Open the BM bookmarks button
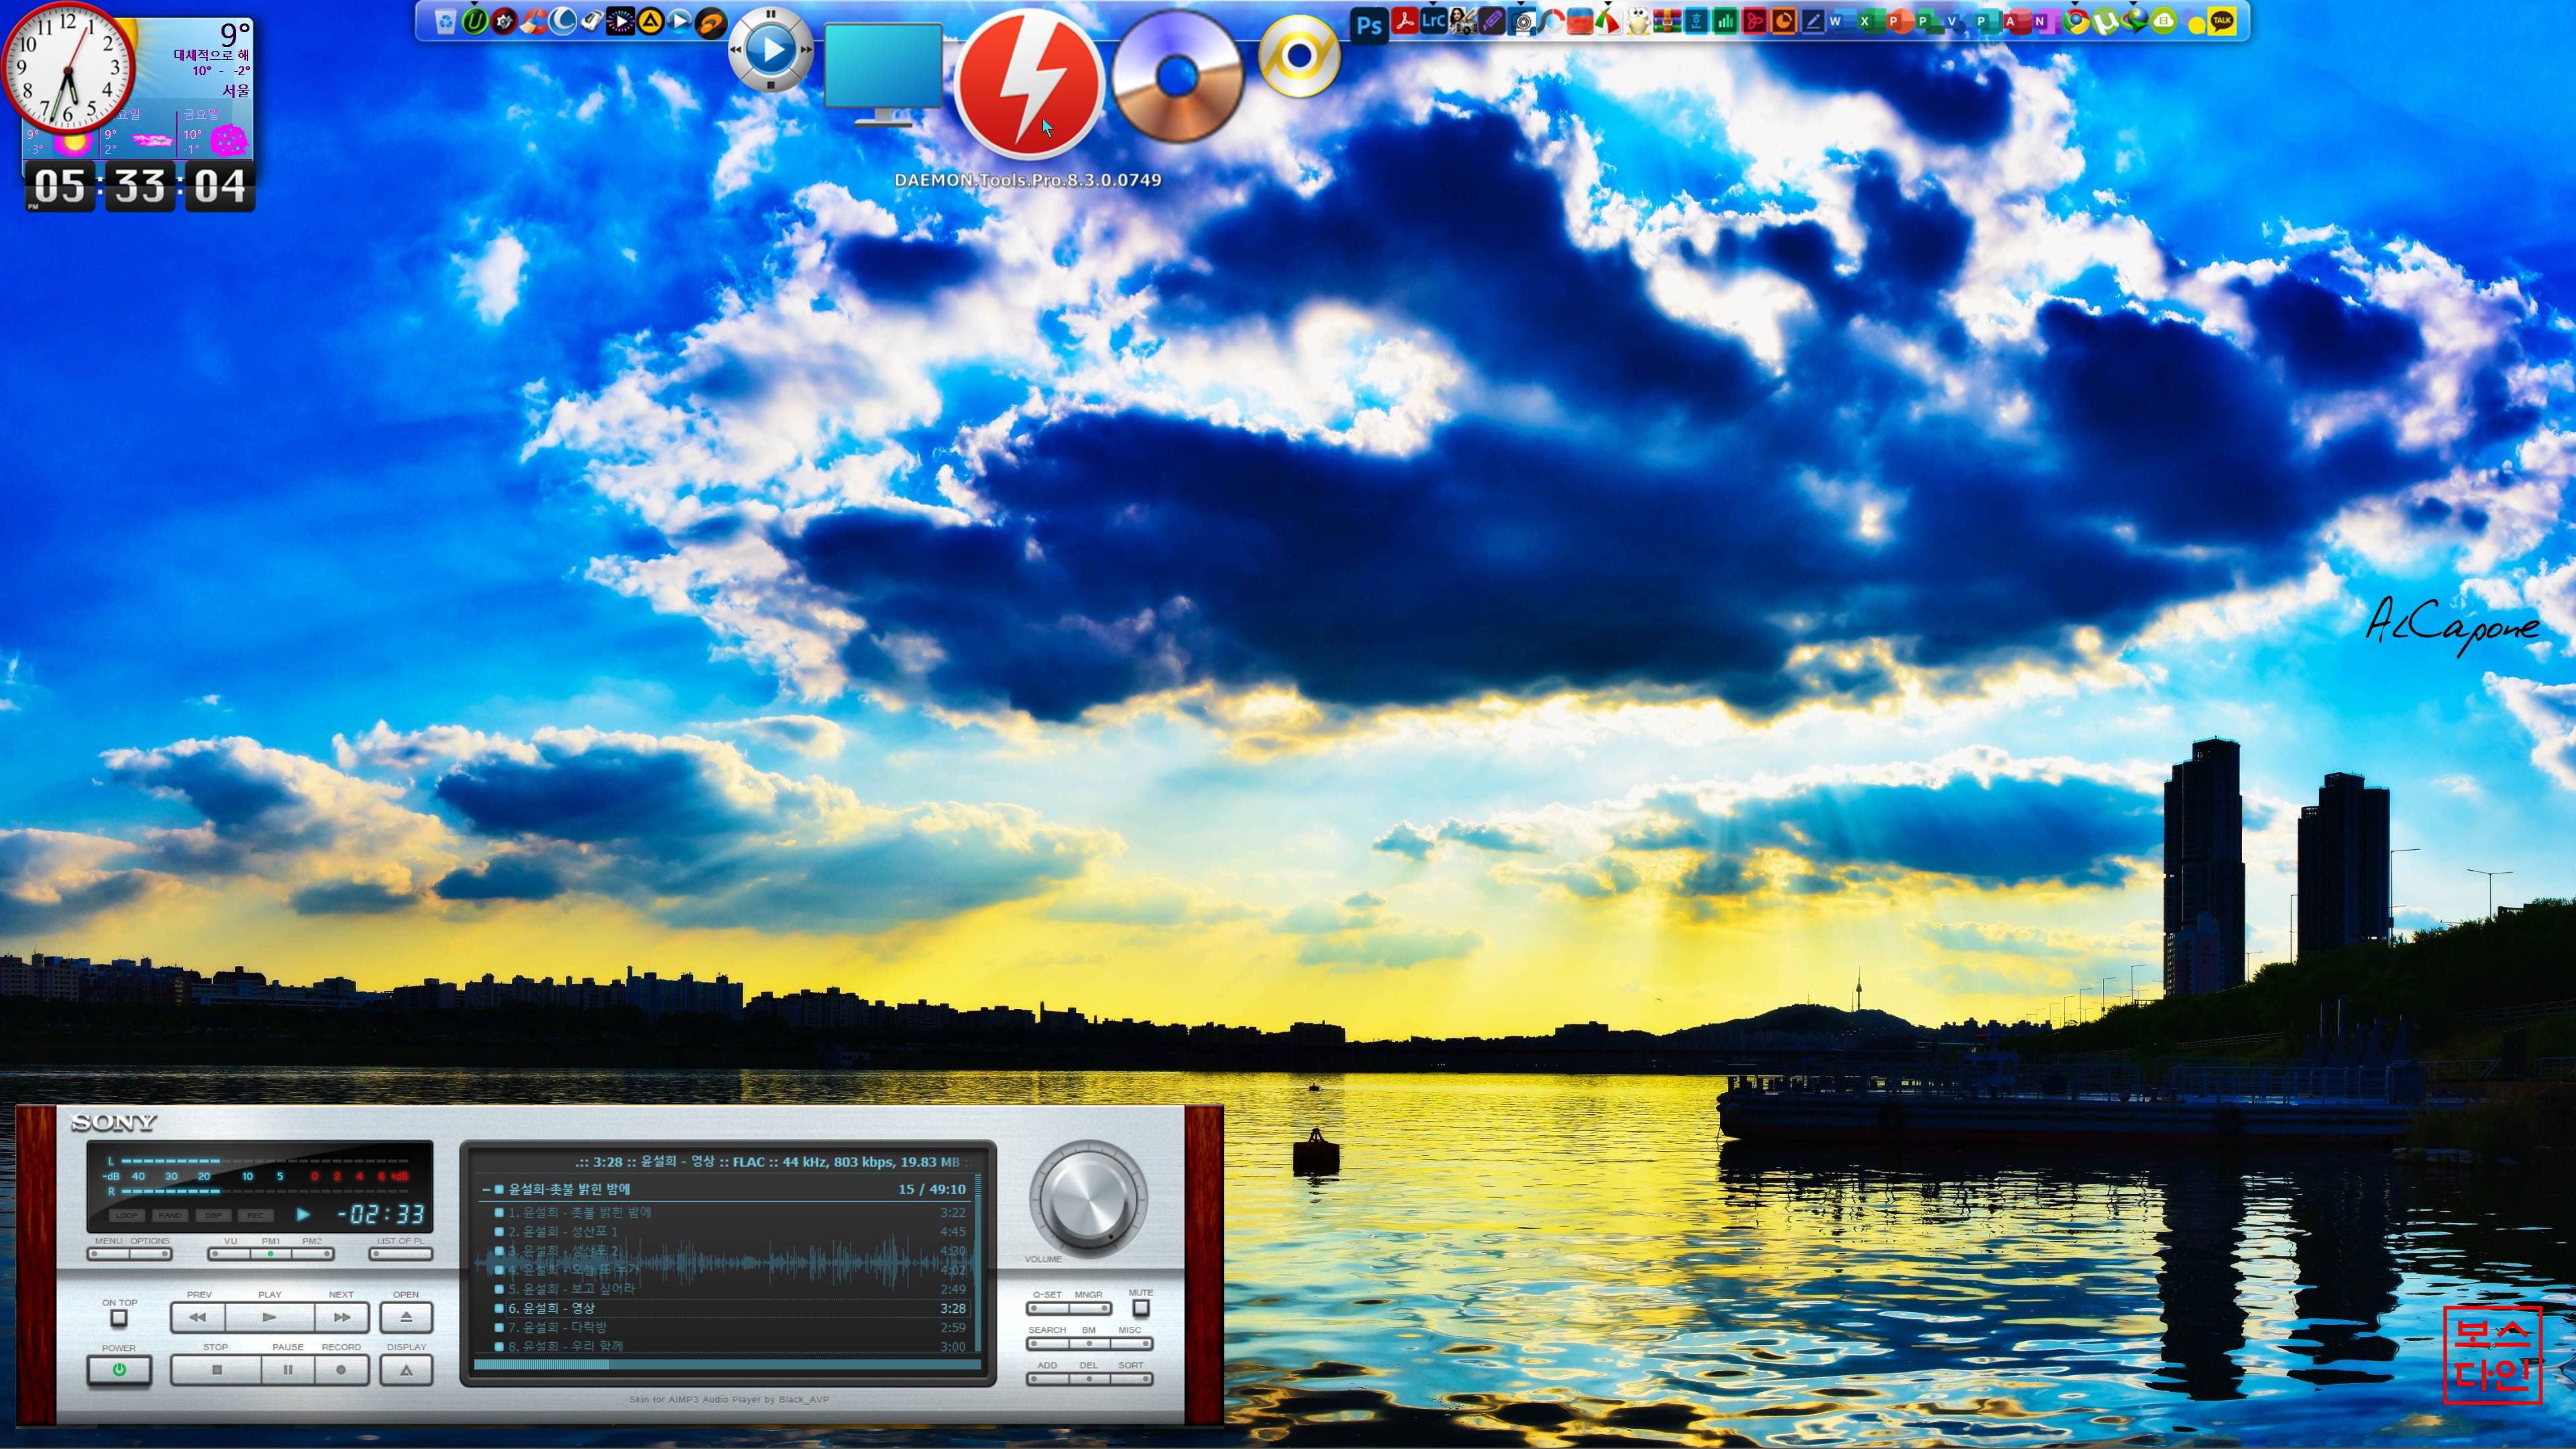The width and height of the screenshot is (2576, 1449). [1090, 1343]
